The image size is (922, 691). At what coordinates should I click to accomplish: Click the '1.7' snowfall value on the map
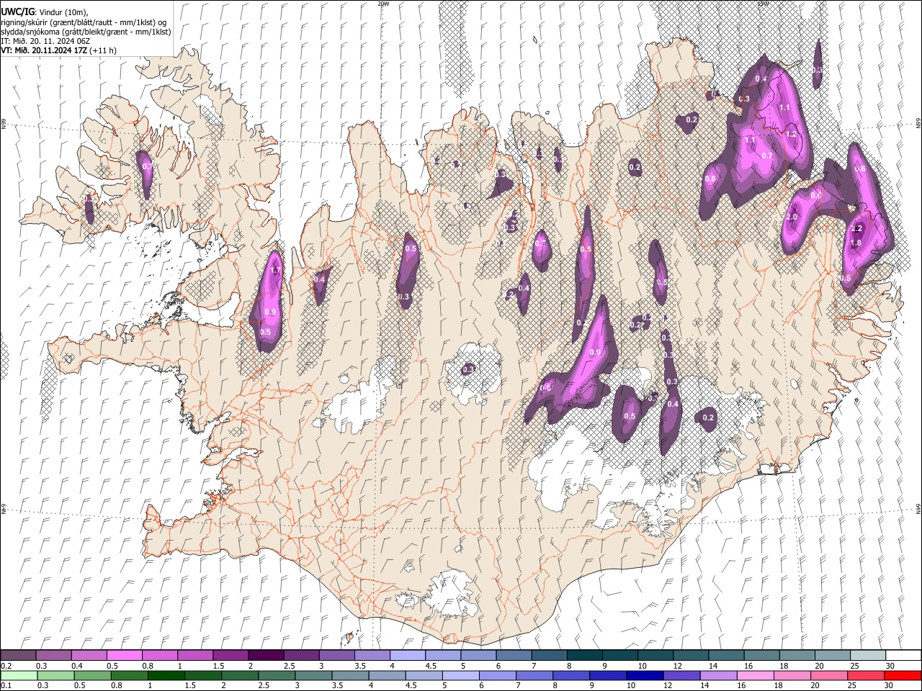tap(274, 271)
